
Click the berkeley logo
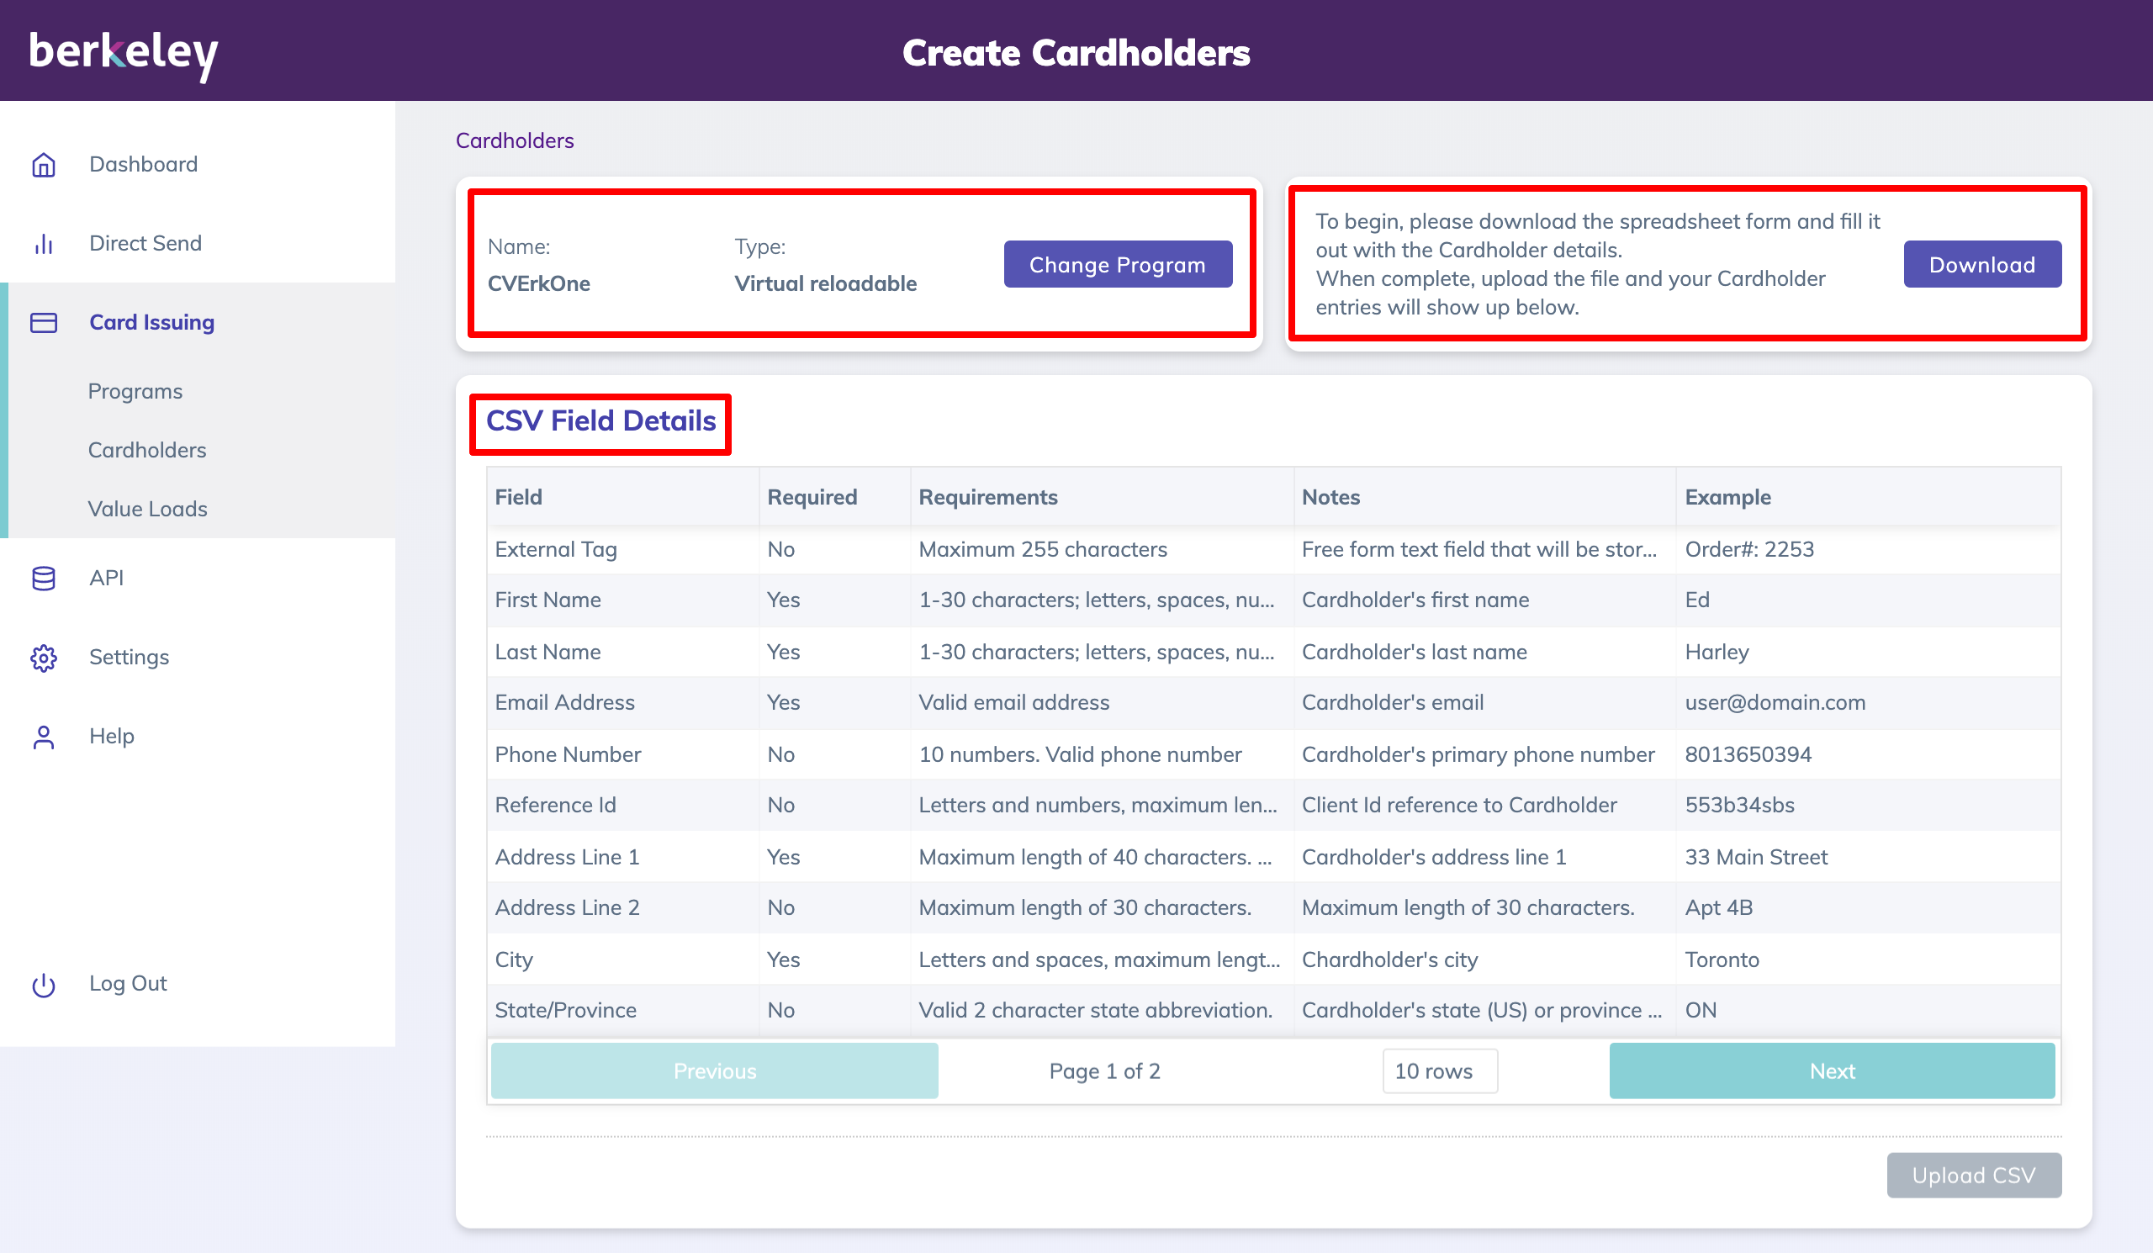click(x=124, y=53)
